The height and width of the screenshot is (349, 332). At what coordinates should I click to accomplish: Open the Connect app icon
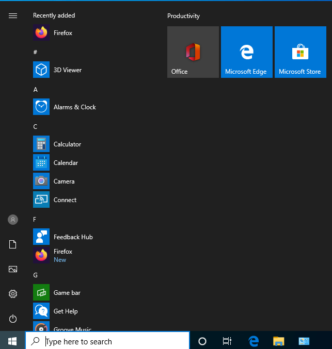pyautogui.click(x=41, y=200)
